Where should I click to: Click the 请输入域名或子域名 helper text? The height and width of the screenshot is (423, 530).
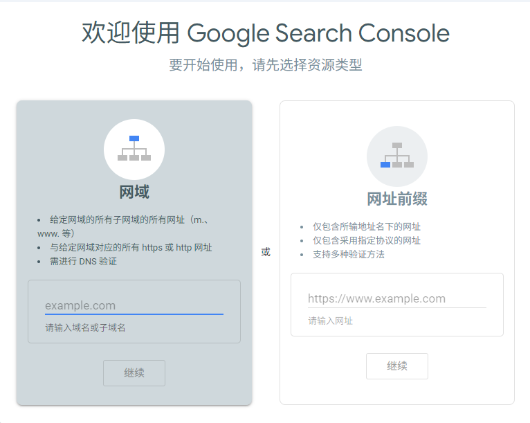pyautogui.click(x=86, y=327)
